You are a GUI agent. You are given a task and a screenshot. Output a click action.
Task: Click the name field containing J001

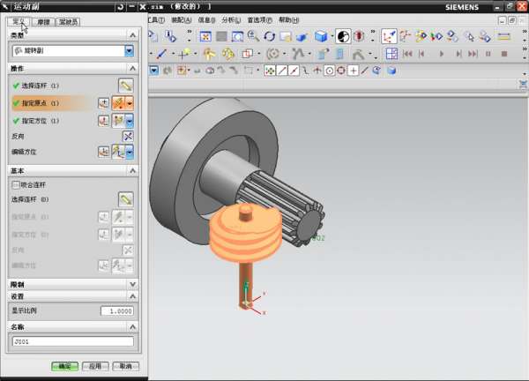[73, 341]
